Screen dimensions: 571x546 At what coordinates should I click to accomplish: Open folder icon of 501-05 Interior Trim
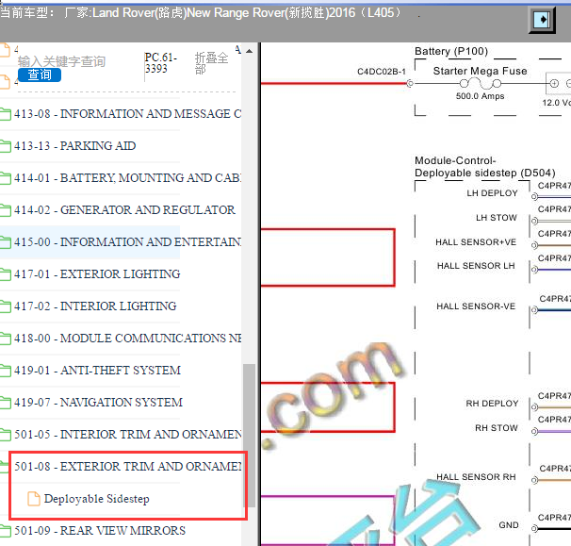point(5,435)
